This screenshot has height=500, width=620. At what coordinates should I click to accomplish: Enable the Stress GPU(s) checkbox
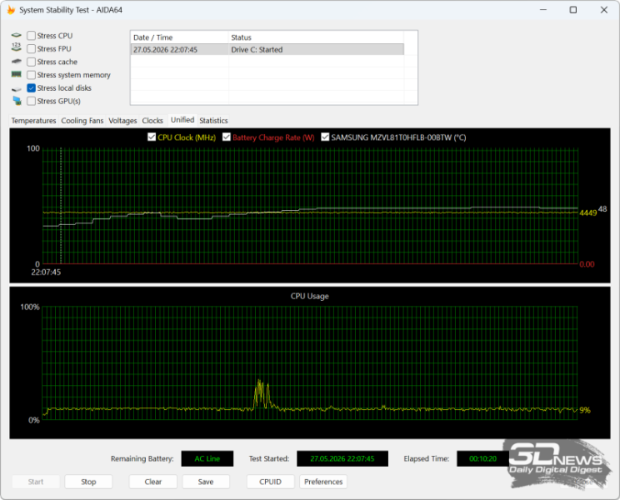pyautogui.click(x=31, y=101)
